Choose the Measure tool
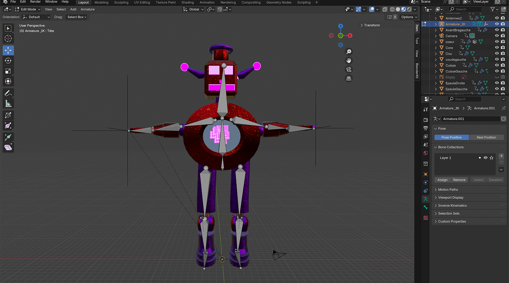Screen dimensions: 509x283 [8, 104]
